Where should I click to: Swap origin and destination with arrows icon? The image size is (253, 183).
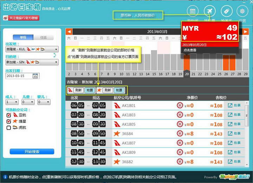[55, 55]
